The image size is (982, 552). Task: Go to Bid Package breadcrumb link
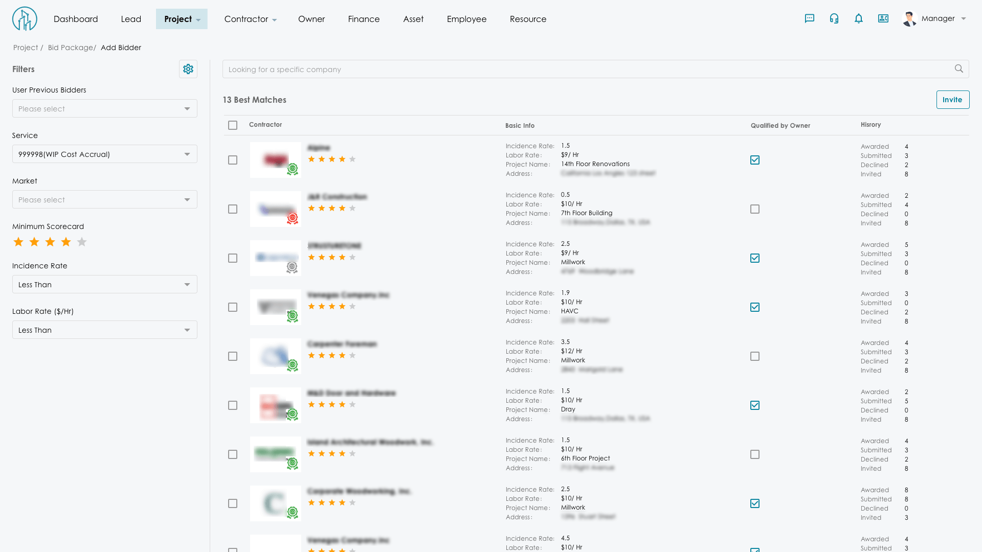click(x=71, y=48)
